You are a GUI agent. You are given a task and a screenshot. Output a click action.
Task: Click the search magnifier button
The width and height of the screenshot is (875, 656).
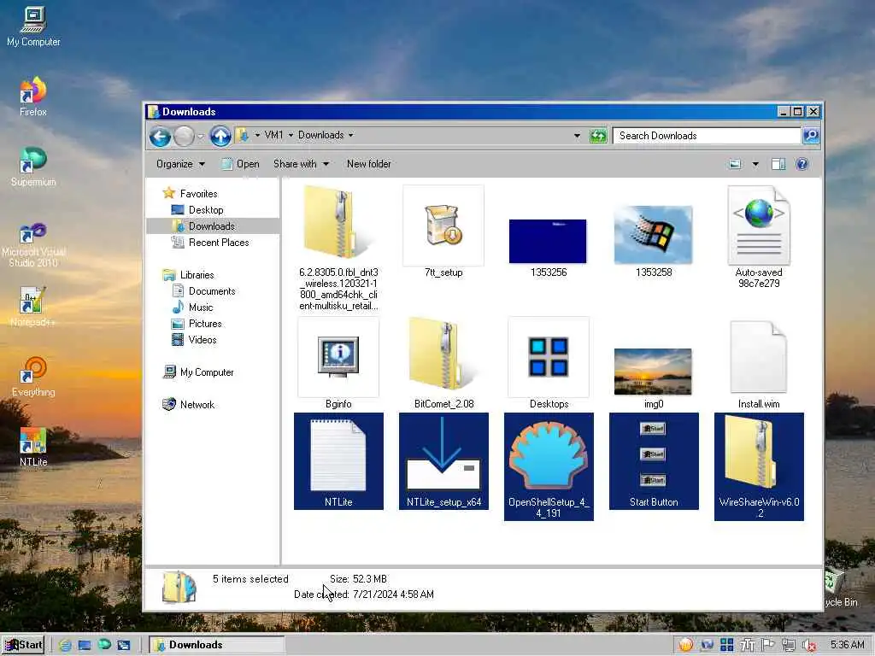(x=811, y=136)
